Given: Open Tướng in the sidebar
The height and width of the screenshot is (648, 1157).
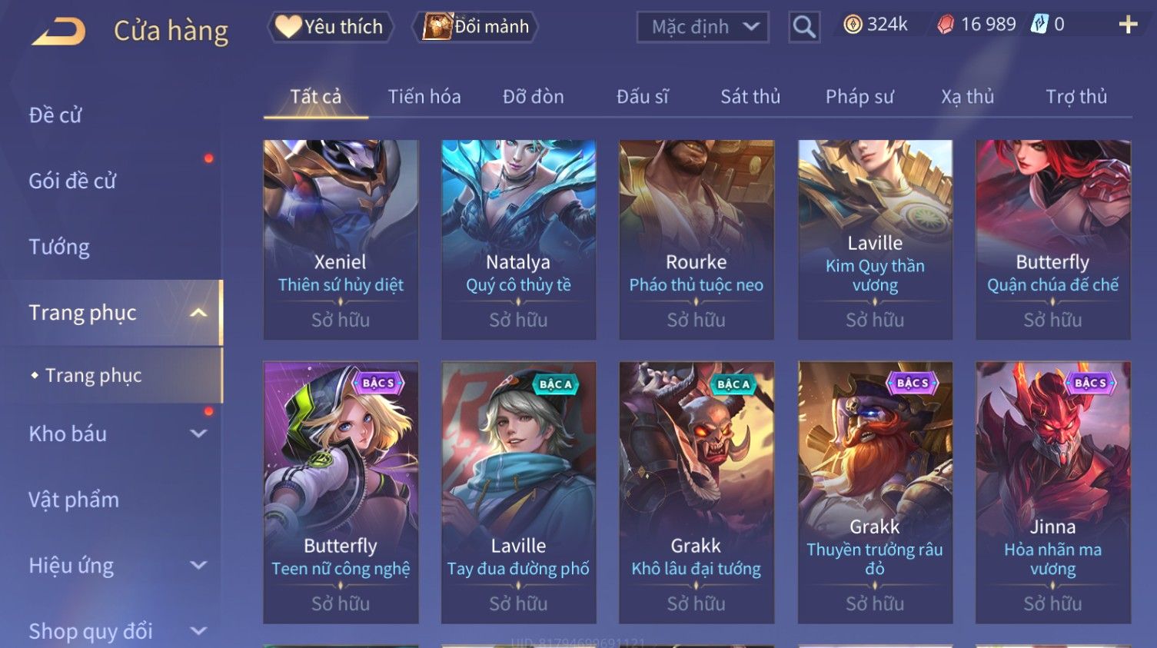Looking at the screenshot, I should 59,247.
